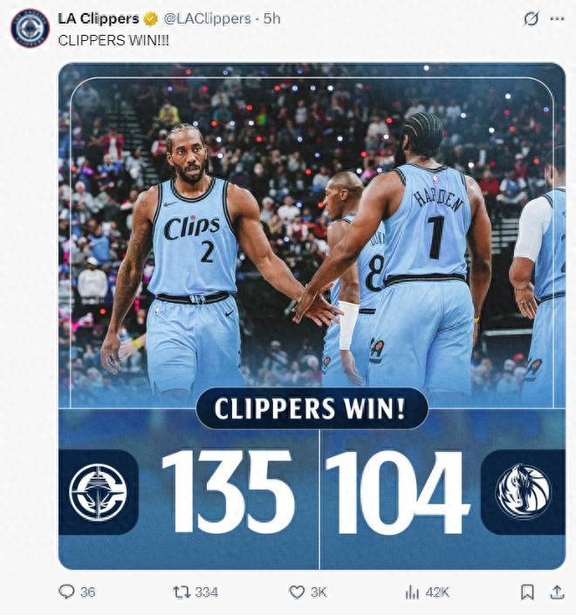Open the 5h timestamp link

click(x=272, y=18)
